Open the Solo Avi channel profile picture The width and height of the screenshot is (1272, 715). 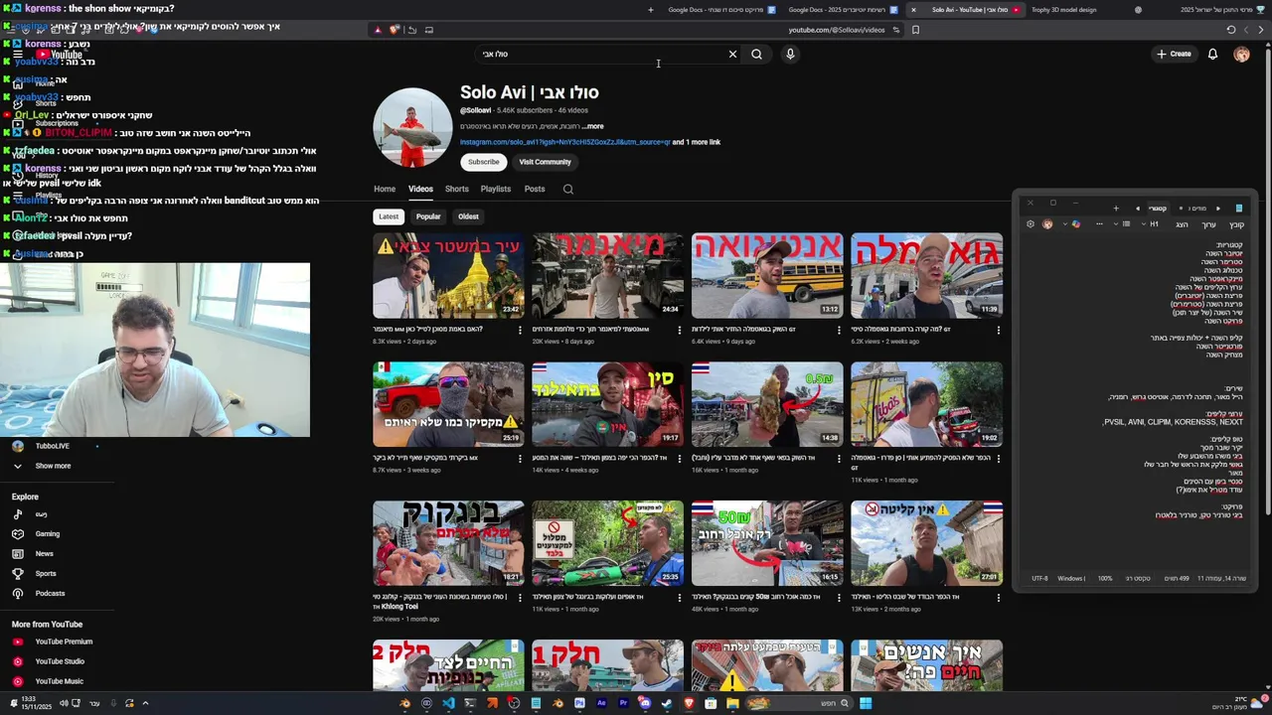[412, 127]
